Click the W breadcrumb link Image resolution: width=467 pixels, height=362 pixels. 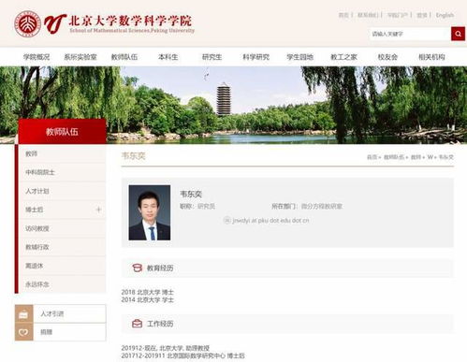click(x=431, y=157)
